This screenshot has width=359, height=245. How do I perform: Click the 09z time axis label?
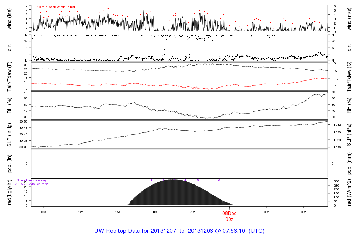[x=44, y=212]
